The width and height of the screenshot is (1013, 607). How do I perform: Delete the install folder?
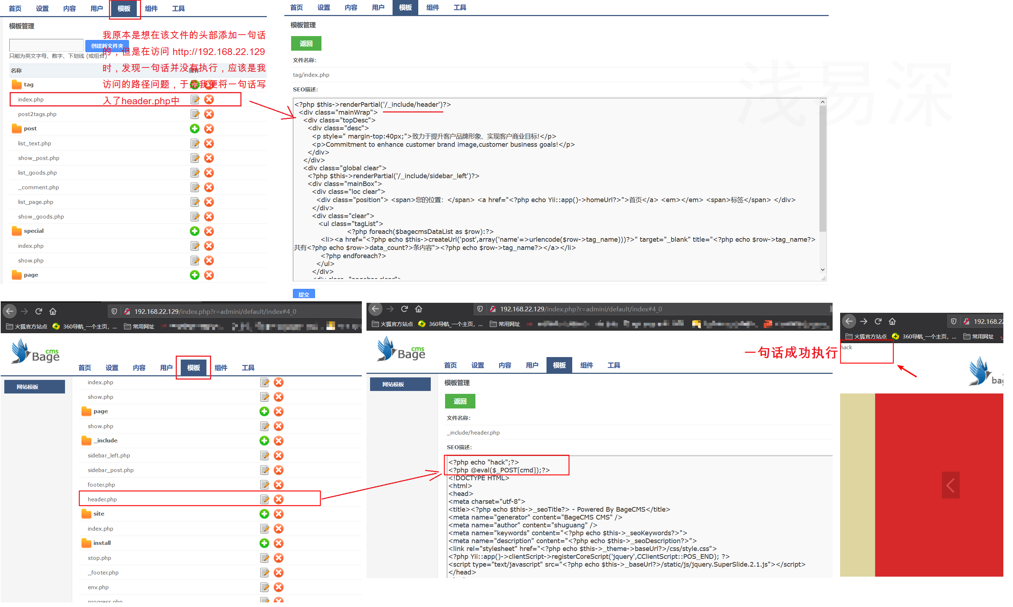[x=279, y=543]
